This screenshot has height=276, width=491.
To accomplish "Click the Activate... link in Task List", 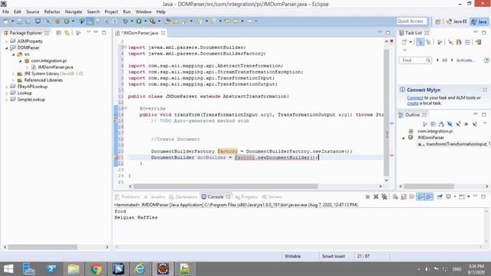I will (x=466, y=60).
